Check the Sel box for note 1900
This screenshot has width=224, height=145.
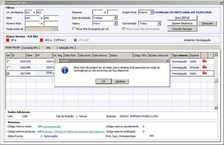pyautogui.click(x=8, y=62)
